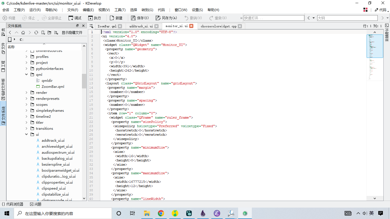
Task: Open the 新建 (New) file button
Action: click(116, 18)
